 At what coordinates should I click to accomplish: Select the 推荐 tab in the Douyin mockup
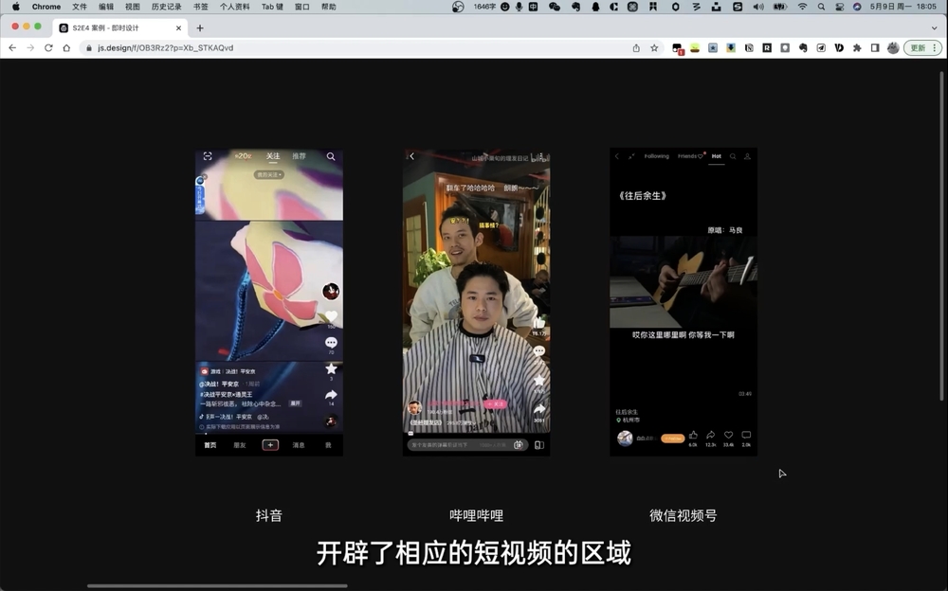point(299,156)
